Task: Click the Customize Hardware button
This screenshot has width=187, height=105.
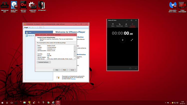Action: coord(44,62)
